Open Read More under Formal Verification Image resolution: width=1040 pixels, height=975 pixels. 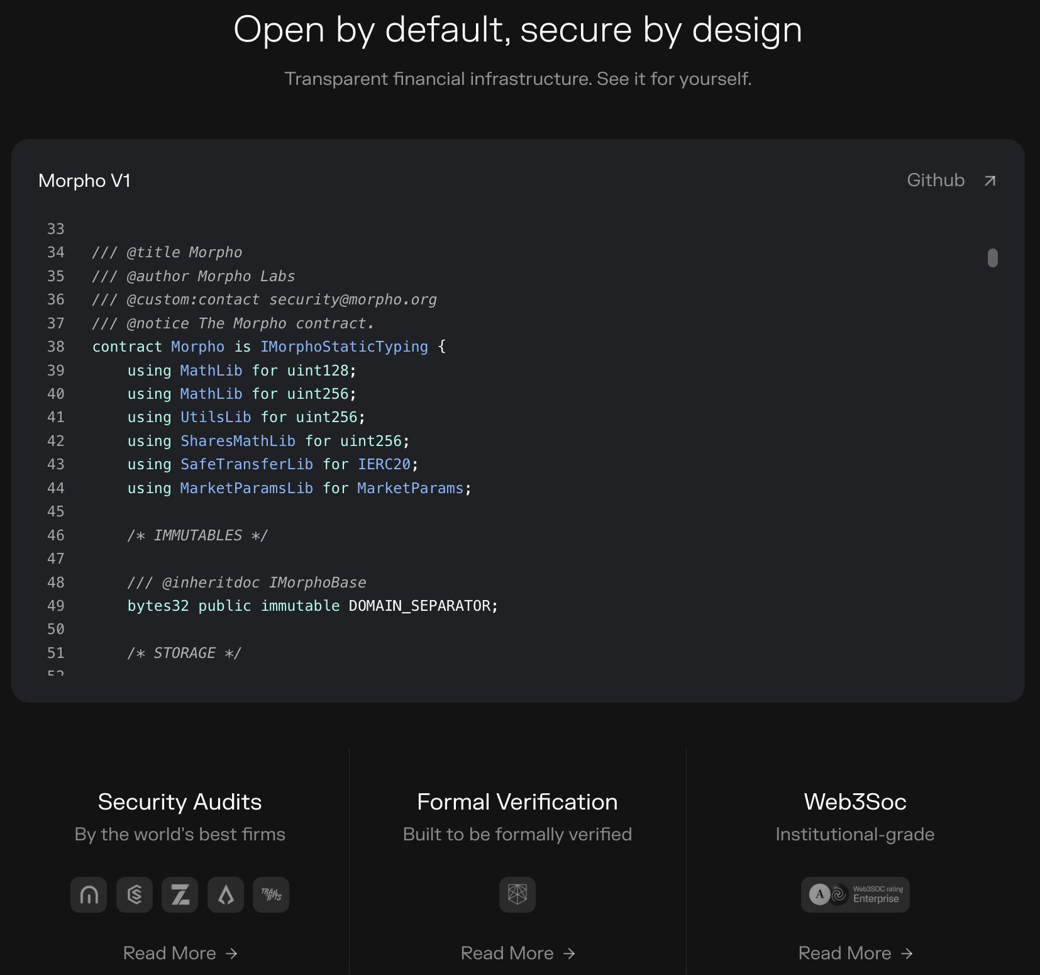517,953
